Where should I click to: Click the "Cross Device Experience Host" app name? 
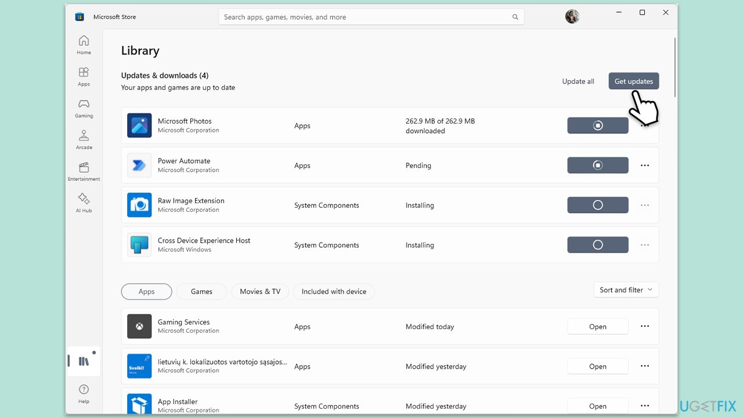(204, 240)
